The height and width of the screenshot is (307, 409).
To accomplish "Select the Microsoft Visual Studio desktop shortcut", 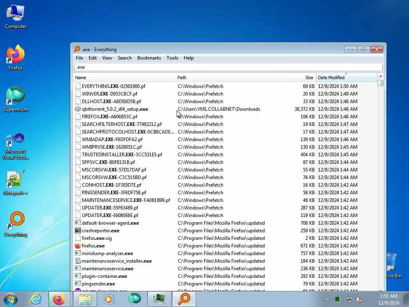I will [16, 146].
